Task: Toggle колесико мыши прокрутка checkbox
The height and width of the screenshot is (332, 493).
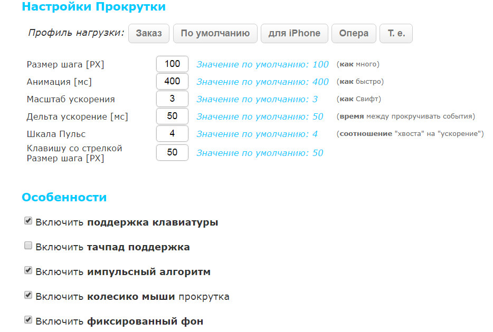Action: click(29, 296)
